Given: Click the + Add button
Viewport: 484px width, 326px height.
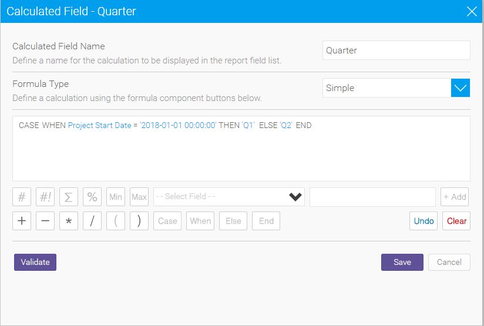Looking at the screenshot, I should tap(455, 197).
